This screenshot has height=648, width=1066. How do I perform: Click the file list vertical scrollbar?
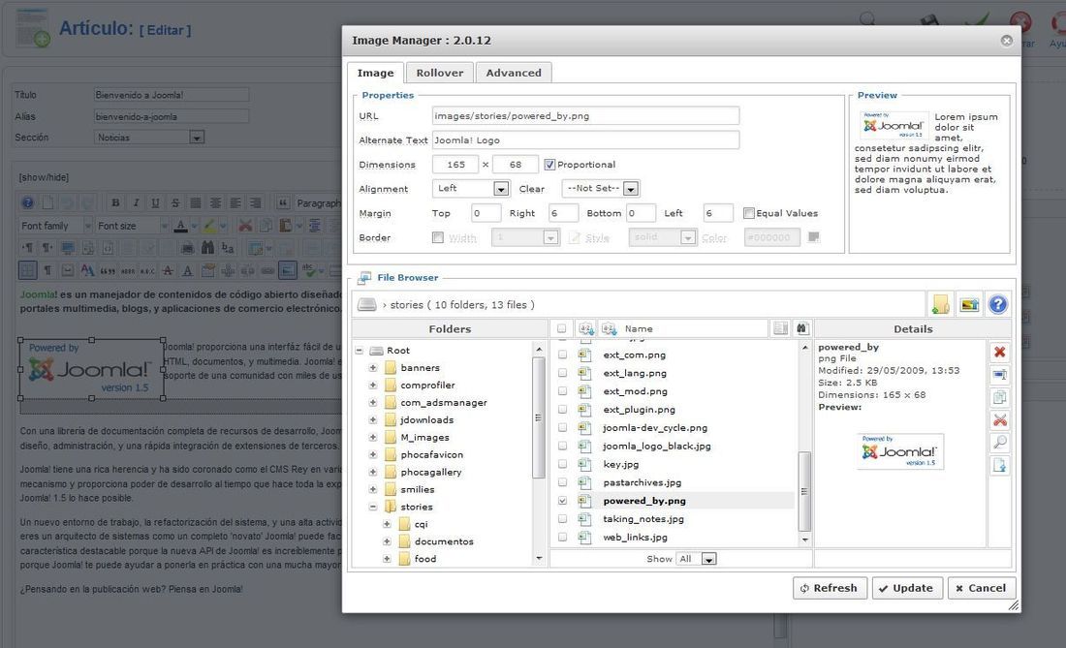click(805, 445)
